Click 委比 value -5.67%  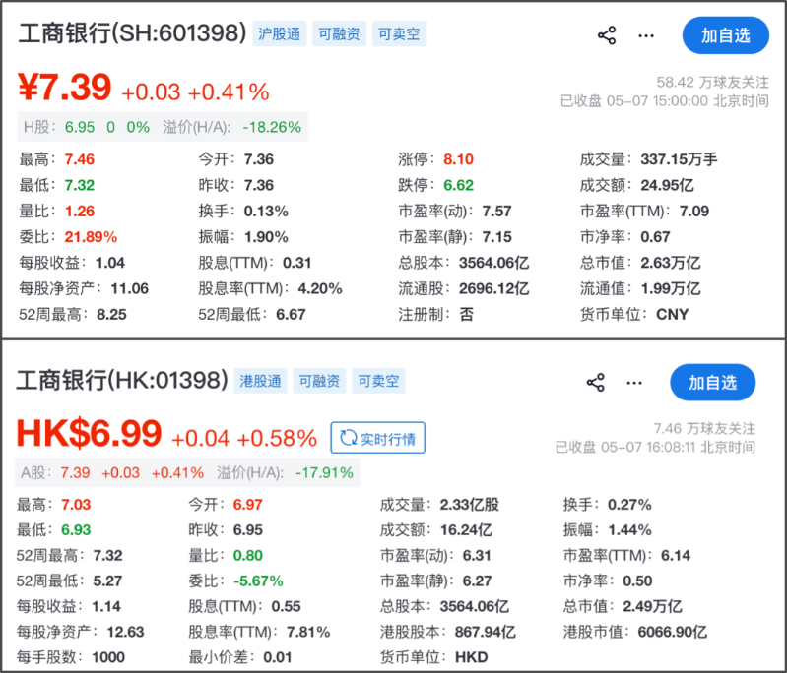pos(258,581)
